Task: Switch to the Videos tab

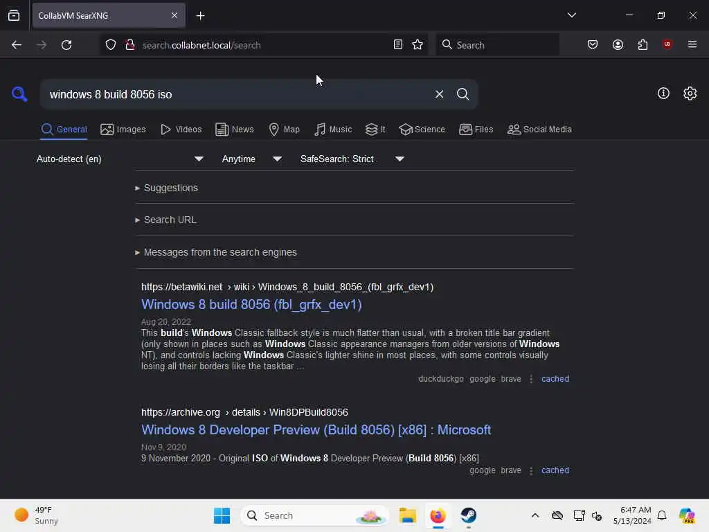Action: point(181,130)
